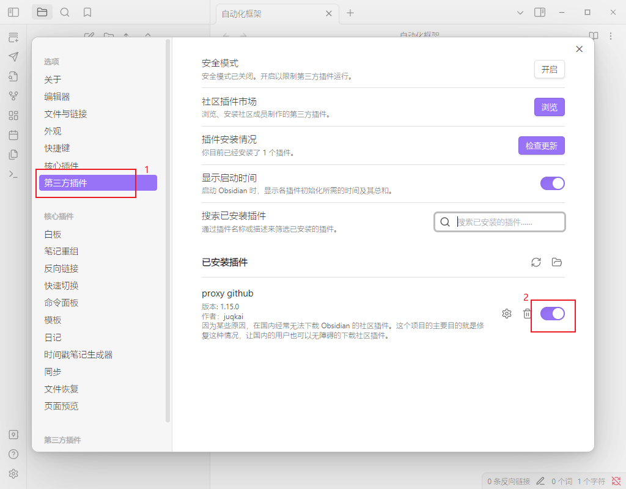Screen dimensions: 626x489
Task: Open the calendar daily note ribbon icon
Action: (x=13, y=135)
